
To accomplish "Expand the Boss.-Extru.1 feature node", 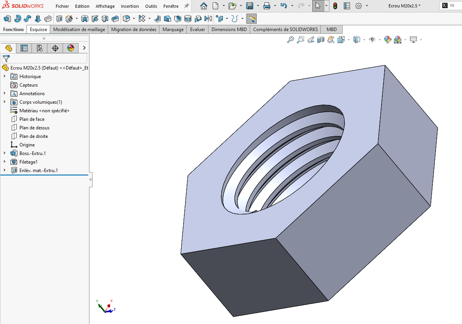I will coord(5,153).
